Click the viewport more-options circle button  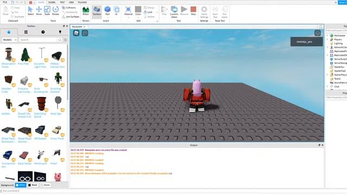[x=318, y=33]
